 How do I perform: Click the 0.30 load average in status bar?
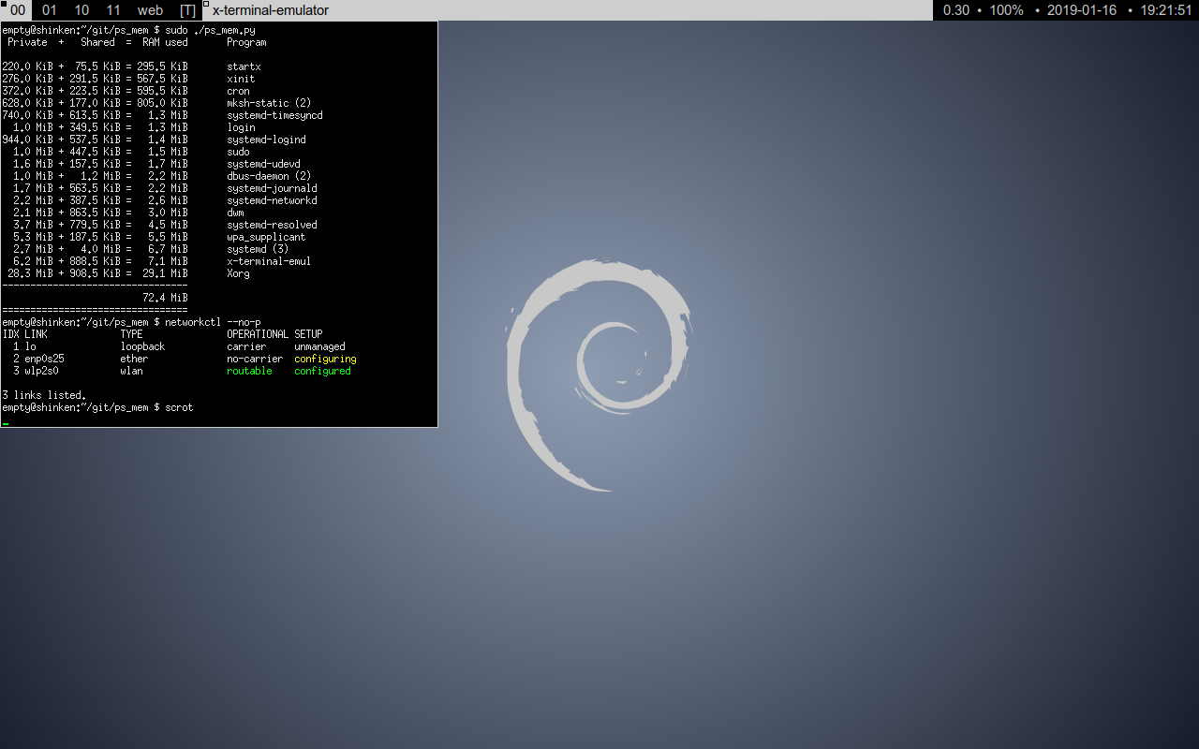pos(956,10)
